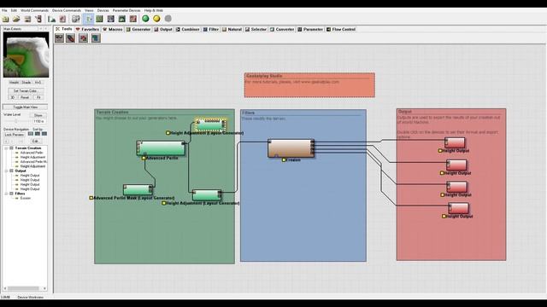This screenshot has width=547, height=307.
Task: Click the green build circle button
Action: click(x=145, y=19)
